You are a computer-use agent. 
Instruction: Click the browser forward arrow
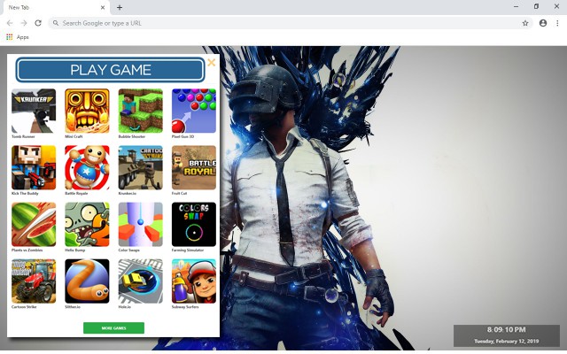(24, 23)
